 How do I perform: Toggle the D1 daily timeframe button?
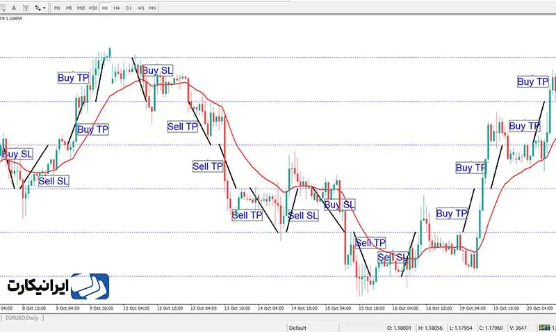(x=129, y=8)
